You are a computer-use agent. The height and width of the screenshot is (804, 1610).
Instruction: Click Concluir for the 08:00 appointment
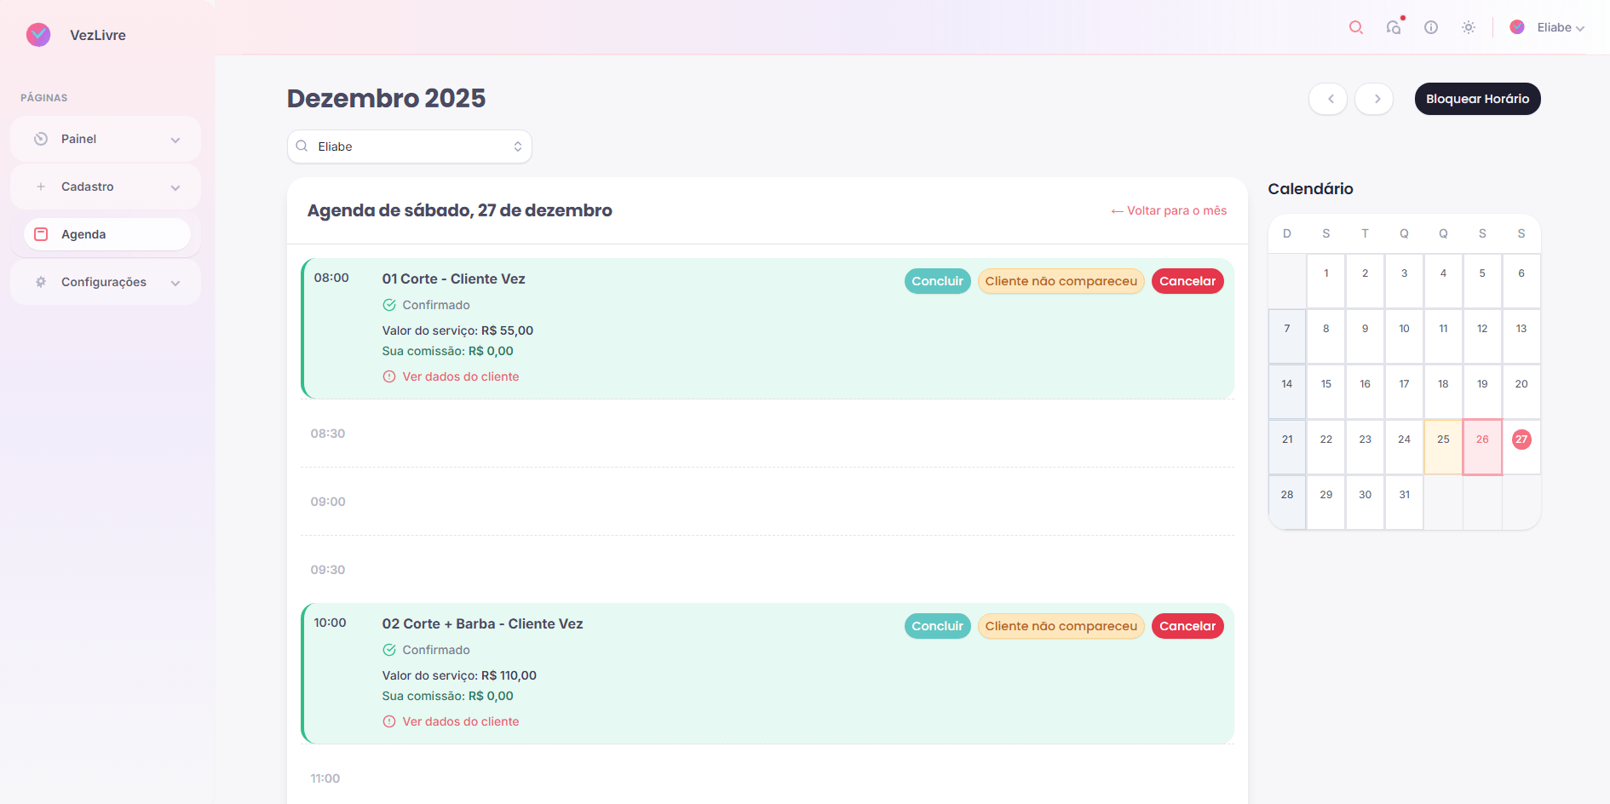coord(937,281)
